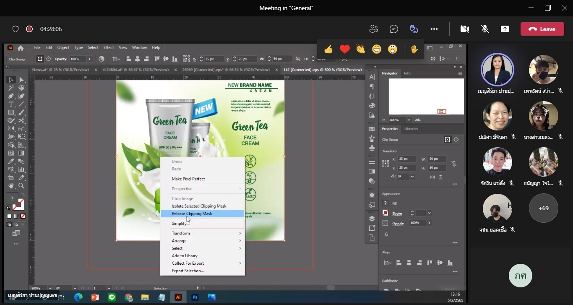Show the +69 additional participants
This screenshot has width=573, height=305.
tap(544, 208)
